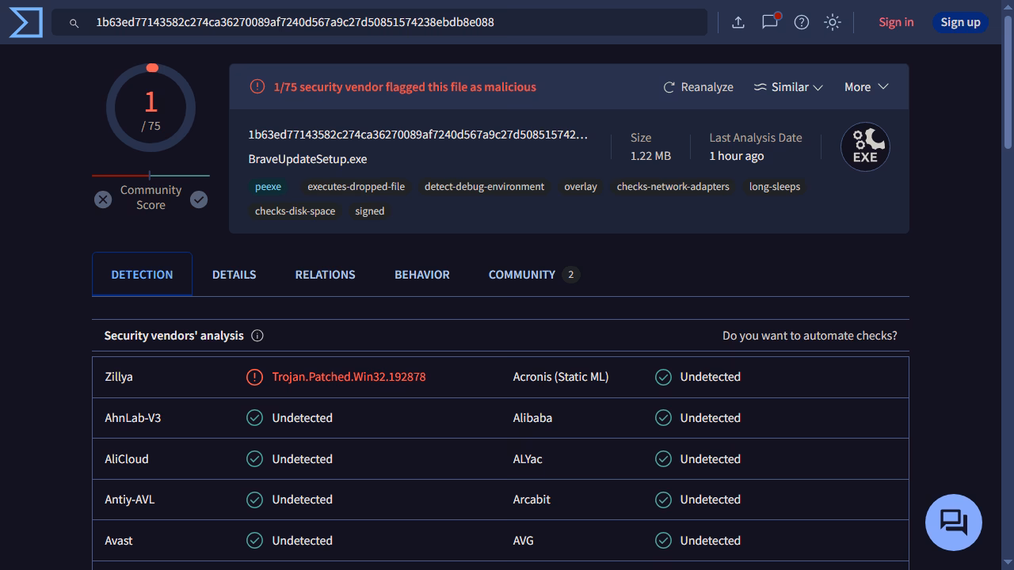Open the help question mark icon

coord(802,22)
